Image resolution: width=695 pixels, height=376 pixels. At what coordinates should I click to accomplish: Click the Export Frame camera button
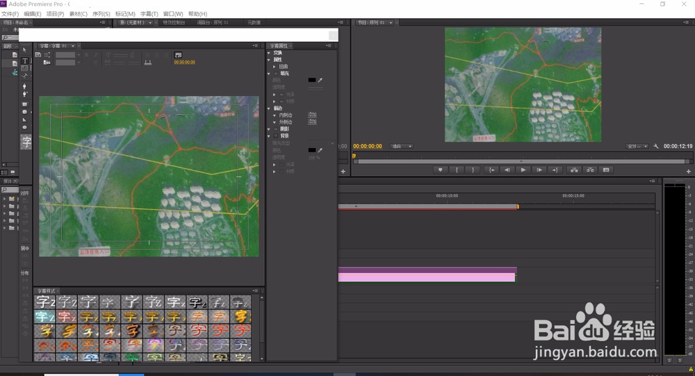click(x=606, y=170)
